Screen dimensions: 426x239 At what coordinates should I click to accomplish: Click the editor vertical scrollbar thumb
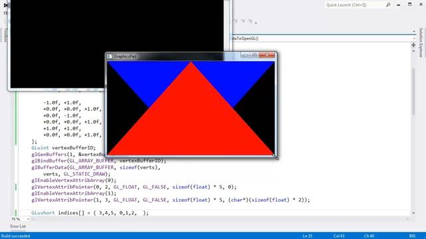[x=413, y=92]
